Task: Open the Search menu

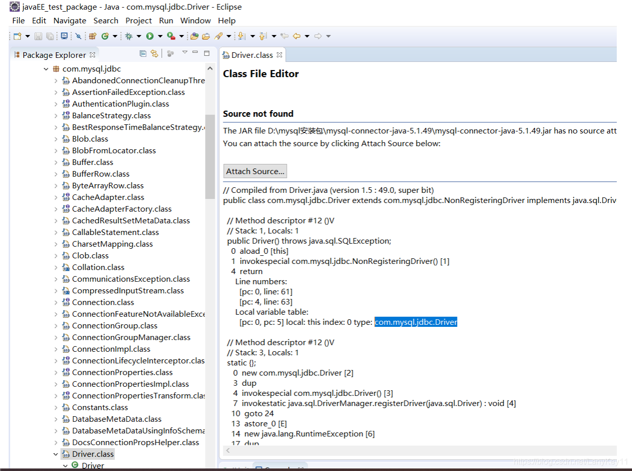Action: [106, 20]
